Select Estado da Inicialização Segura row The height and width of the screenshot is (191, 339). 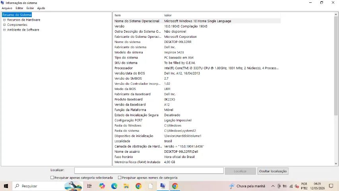197,115
